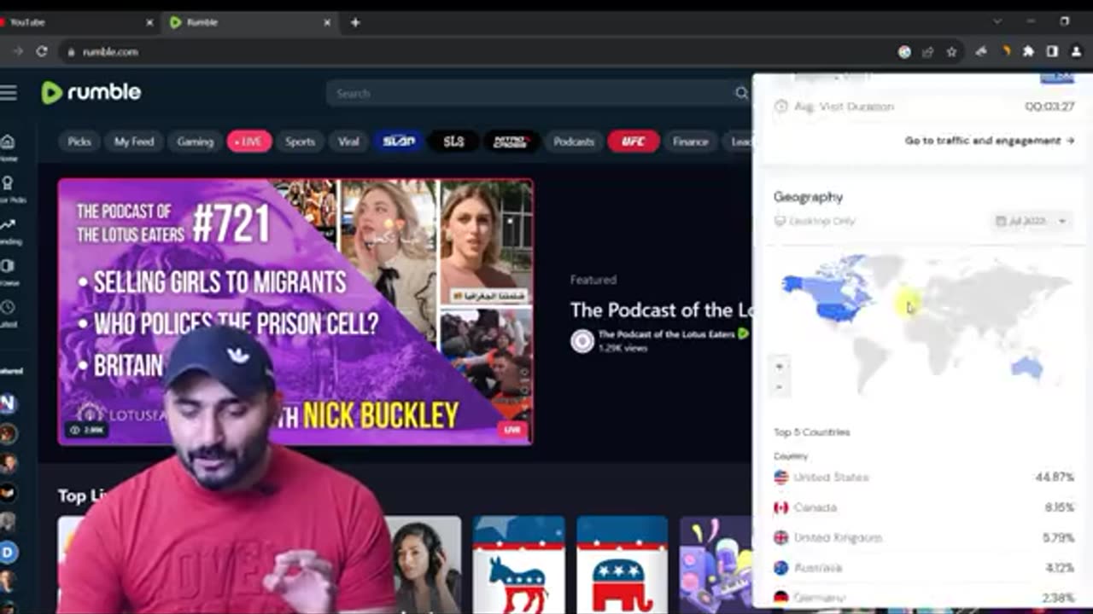Open the Lotus Eaters channel avatar
The width and height of the screenshot is (1093, 614).
(582, 341)
